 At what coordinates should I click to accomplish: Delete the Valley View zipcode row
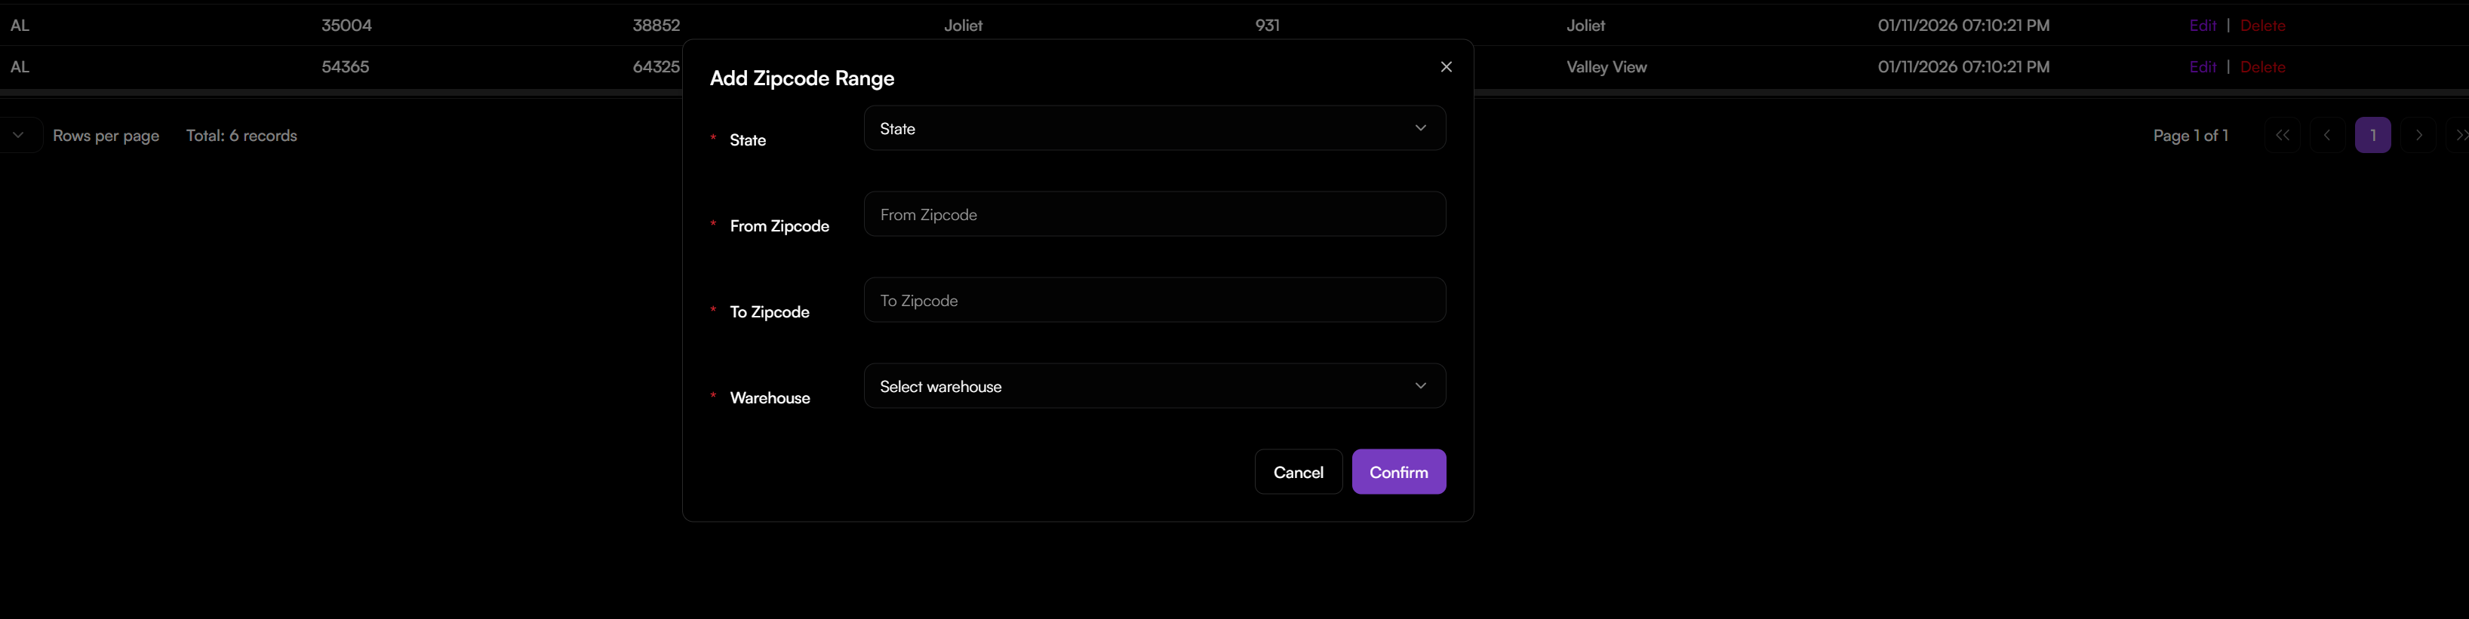tap(2262, 67)
